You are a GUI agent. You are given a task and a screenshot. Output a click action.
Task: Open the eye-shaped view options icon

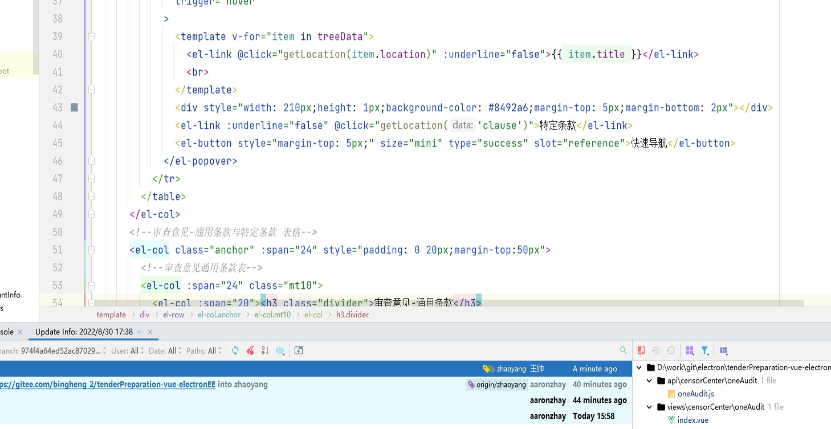(280, 351)
